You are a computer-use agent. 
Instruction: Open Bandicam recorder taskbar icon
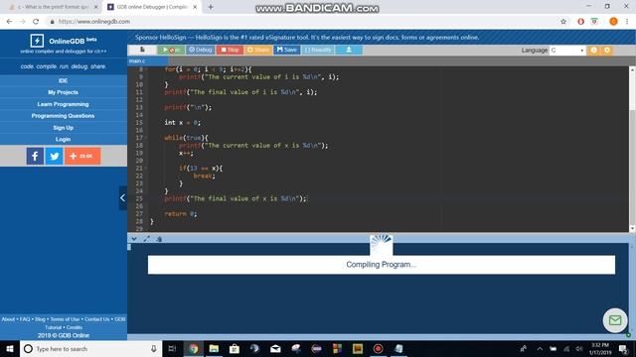pyautogui.click(x=378, y=348)
